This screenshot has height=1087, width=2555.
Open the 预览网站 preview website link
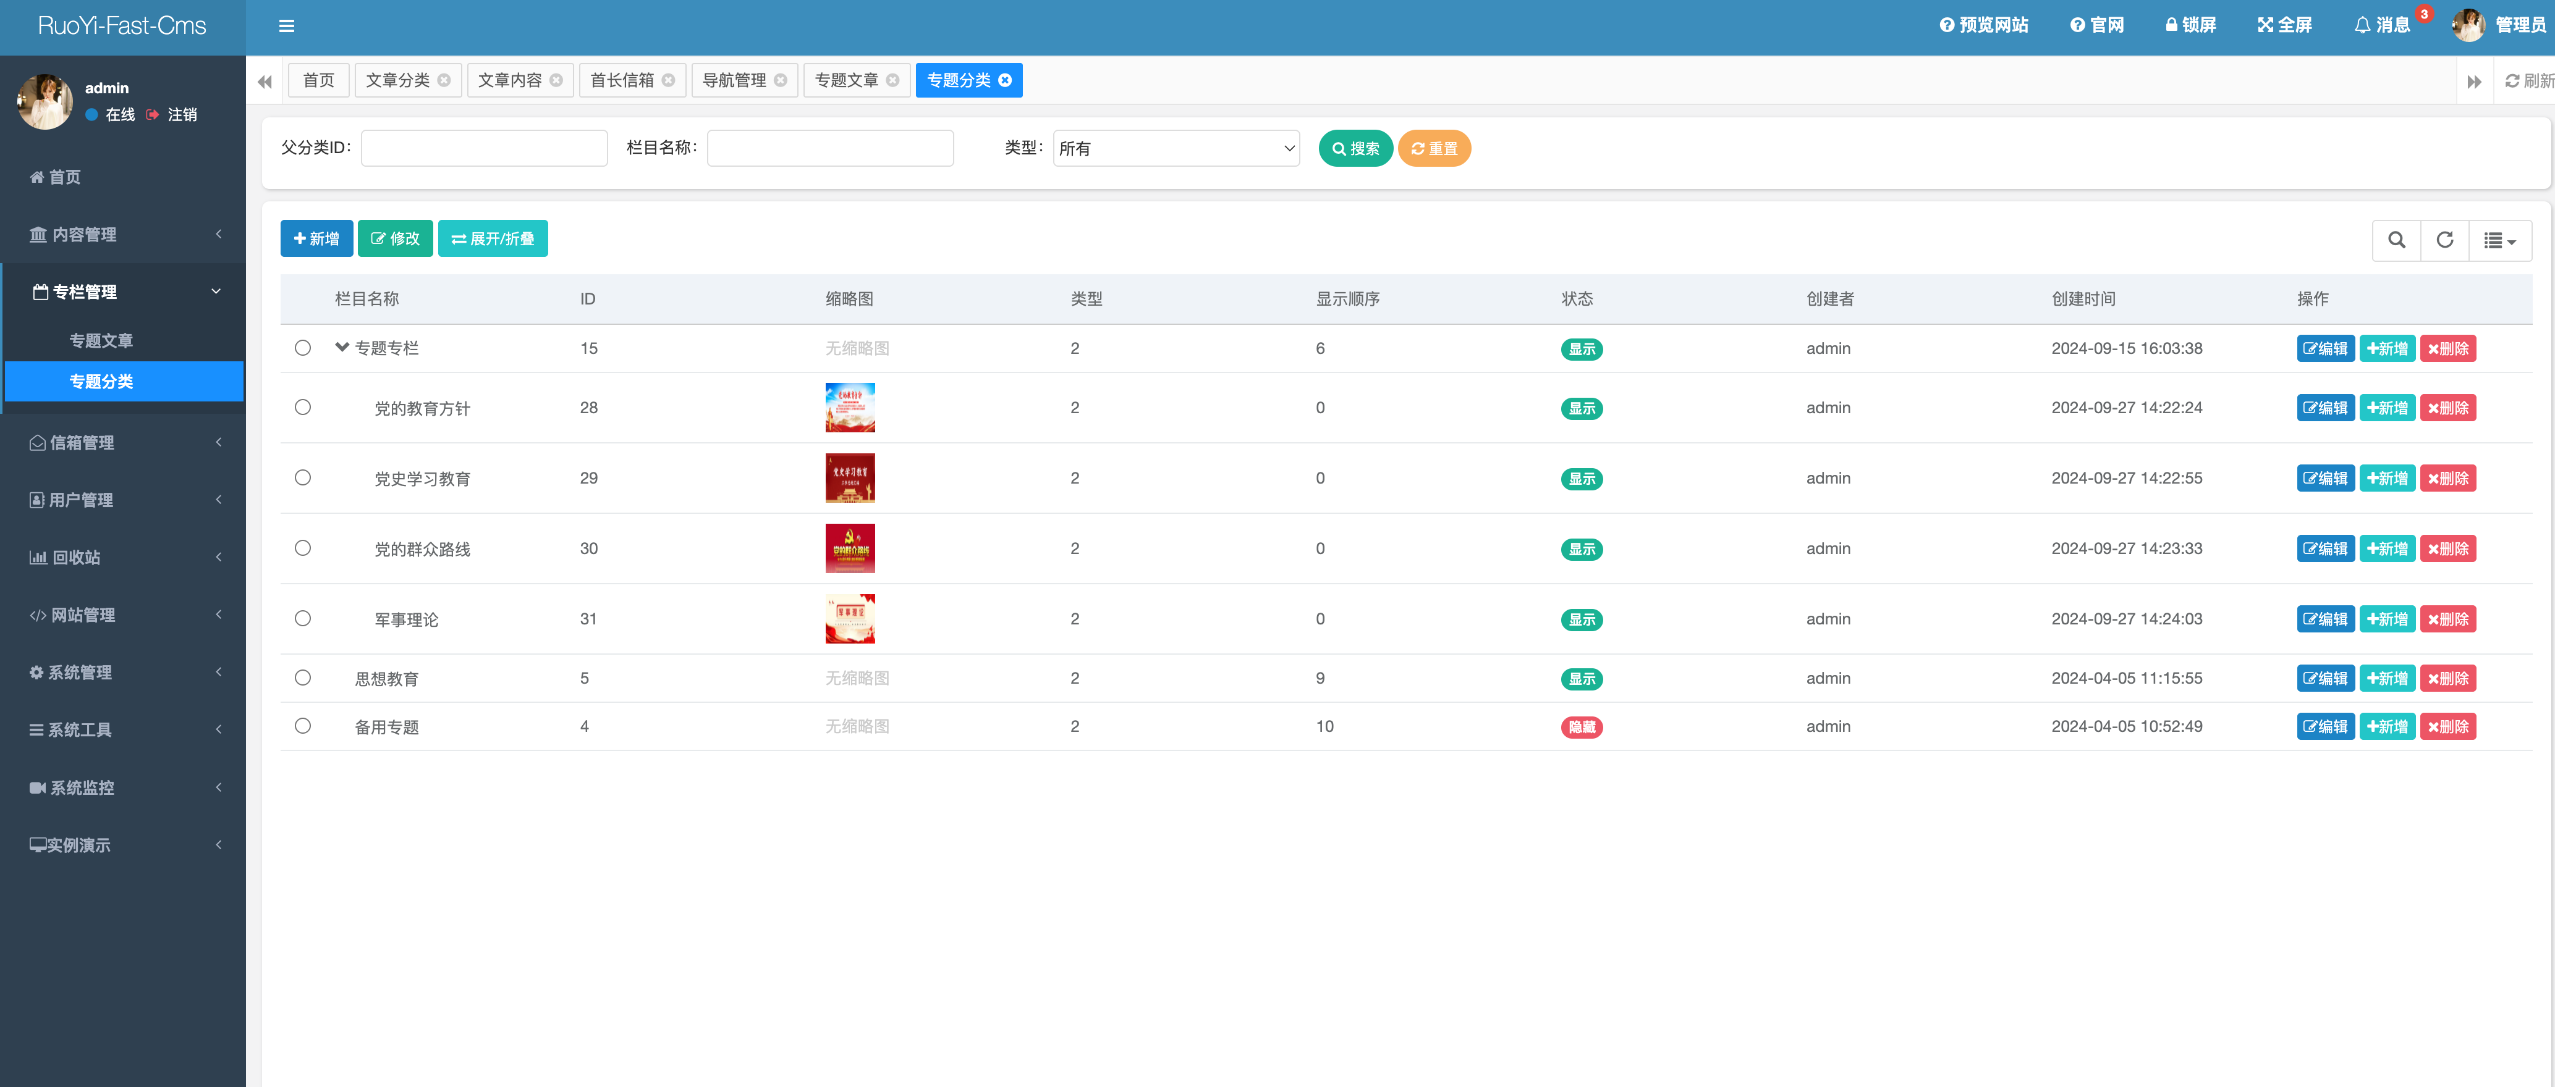tap(1984, 26)
